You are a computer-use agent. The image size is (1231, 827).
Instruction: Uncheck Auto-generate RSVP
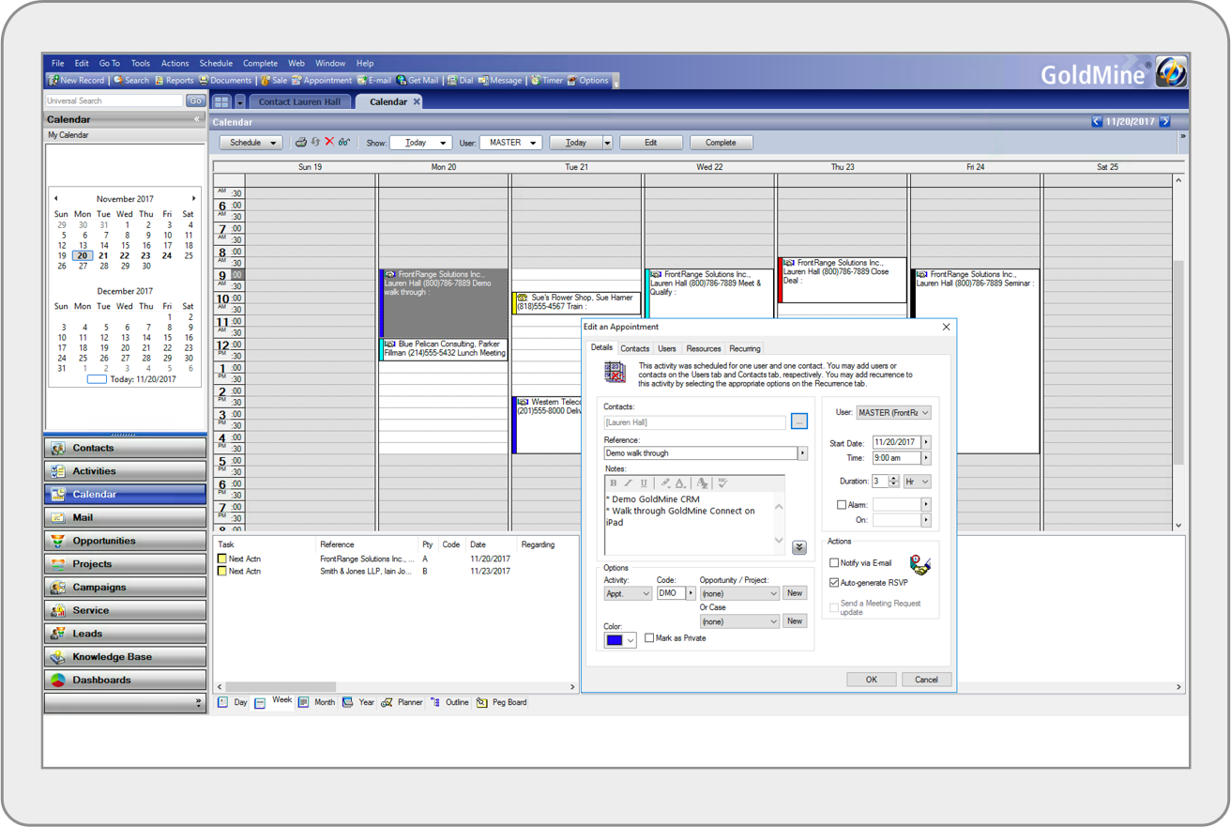point(834,583)
